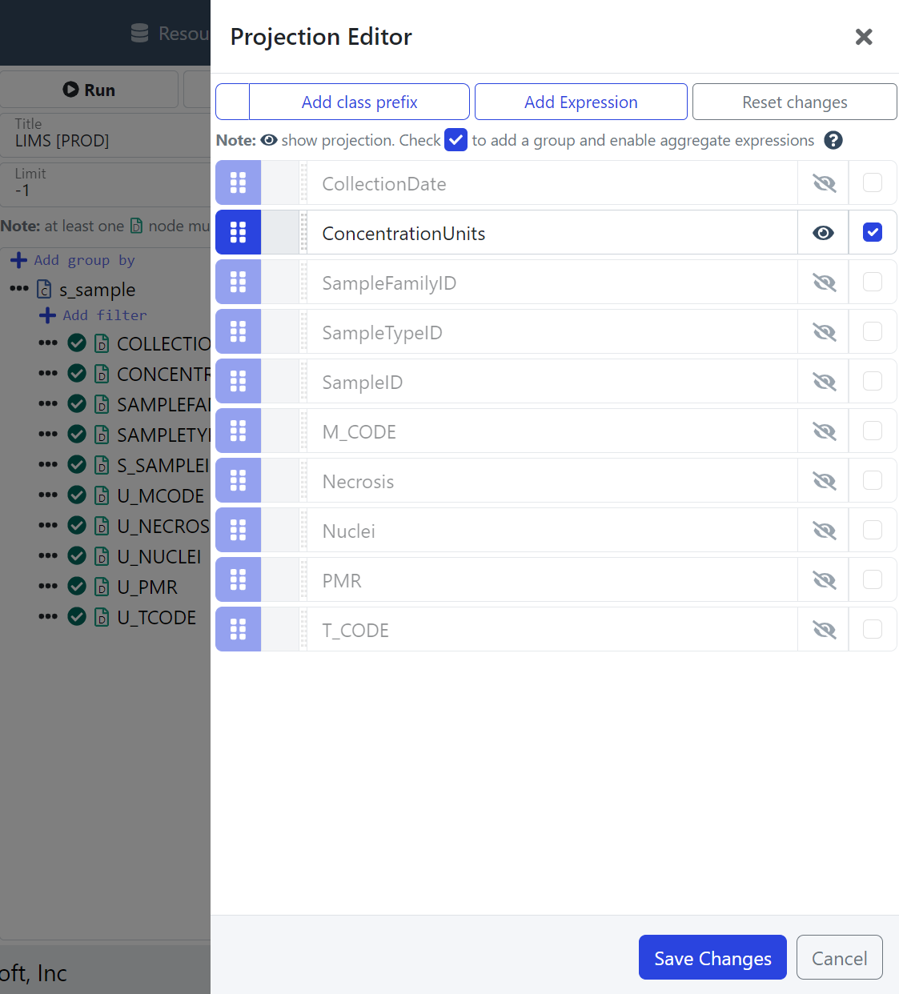Uncheck the ConcentrationUnits group checkbox

point(873,233)
